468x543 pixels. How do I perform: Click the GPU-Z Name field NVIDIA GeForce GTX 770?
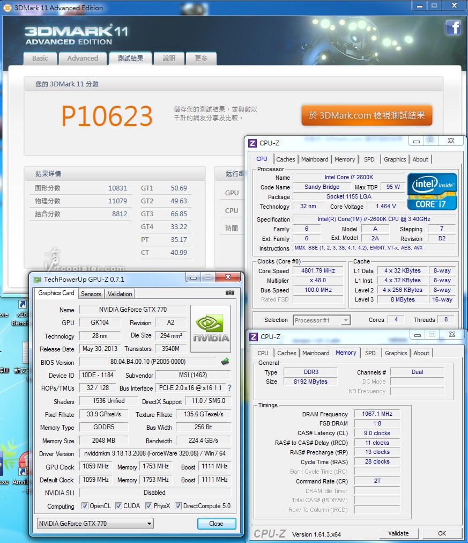[133, 309]
